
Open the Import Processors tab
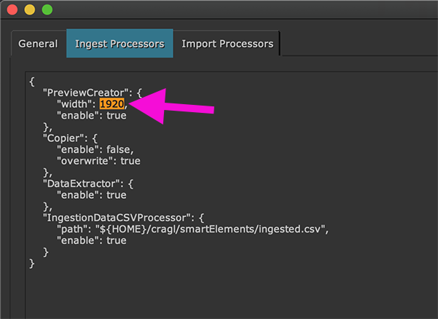[x=227, y=44]
